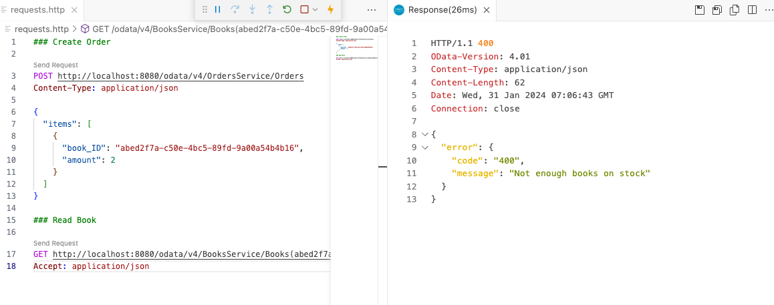This screenshot has width=774, height=305.
Task: Click the Step Out debug arrow
Action: (269, 9)
